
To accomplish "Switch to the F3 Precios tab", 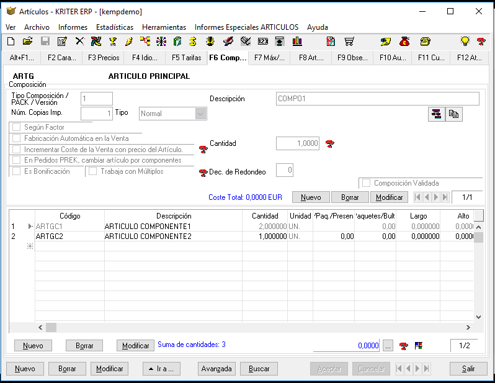I will (x=104, y=58).
